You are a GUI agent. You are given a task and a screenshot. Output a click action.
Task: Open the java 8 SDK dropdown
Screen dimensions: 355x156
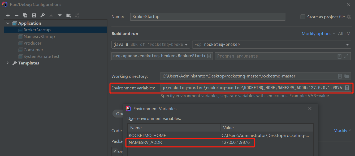[x=186, y=44]
